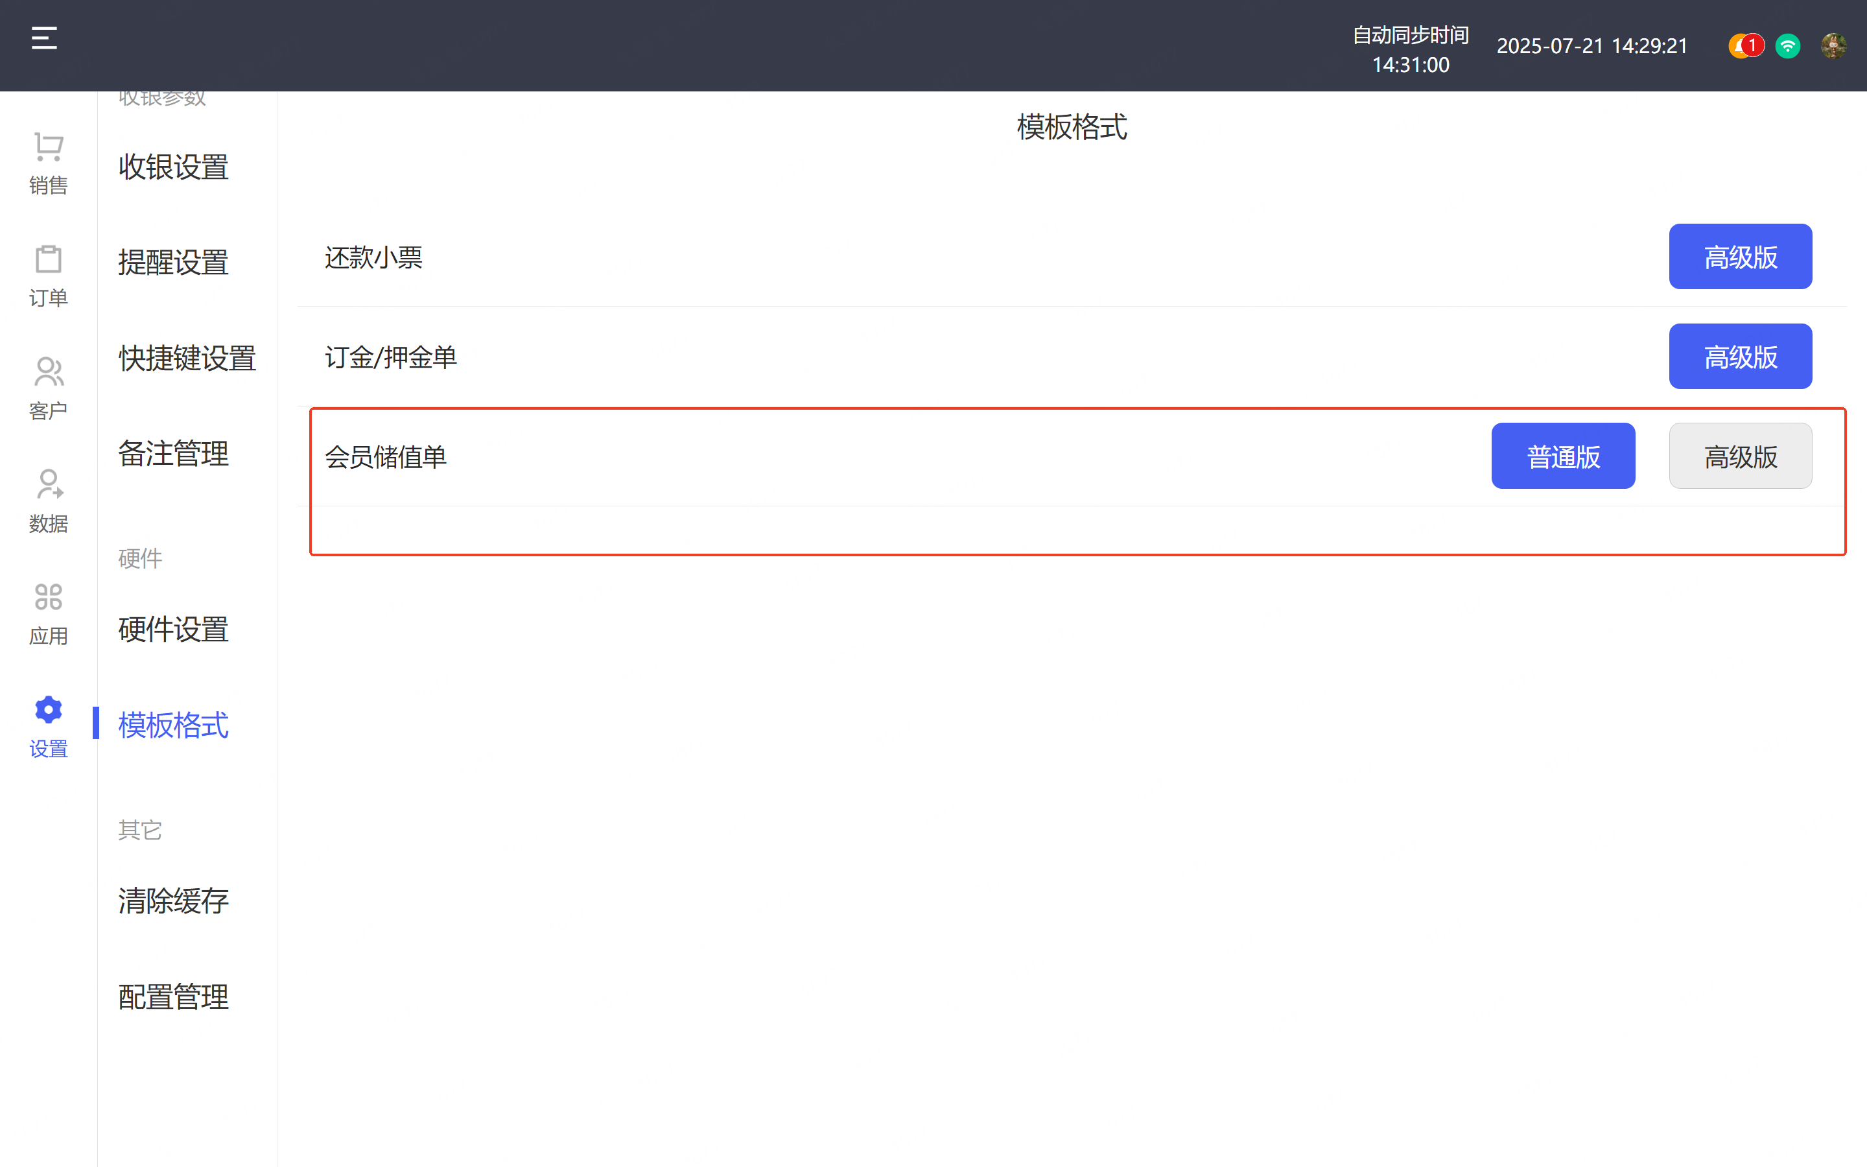Go to 订单 orders clipboard icon

click(49, 276)
